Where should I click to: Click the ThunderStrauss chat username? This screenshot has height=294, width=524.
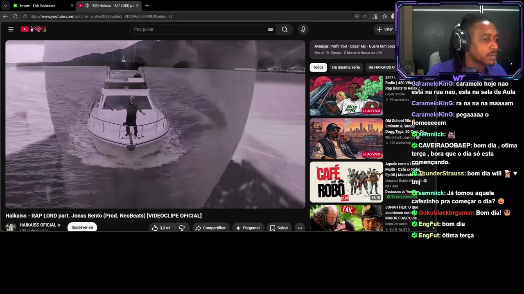442,174
